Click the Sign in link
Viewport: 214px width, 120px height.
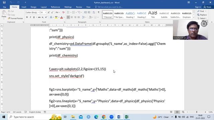pyautogui.click(x=198, y=7)
